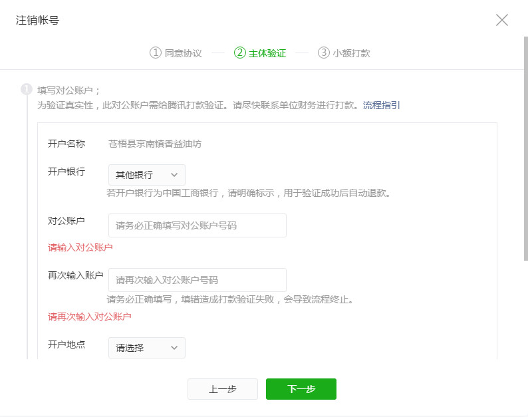Click the dialog's vertical scrollbar

[x=525, y=148]
